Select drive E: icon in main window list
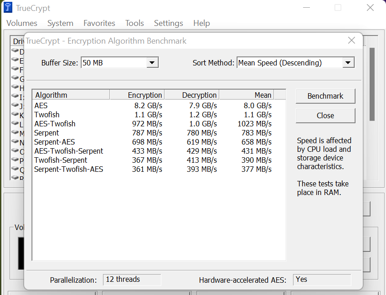The width and height of the screenshot is (386, 295). [x=15, y=60]
